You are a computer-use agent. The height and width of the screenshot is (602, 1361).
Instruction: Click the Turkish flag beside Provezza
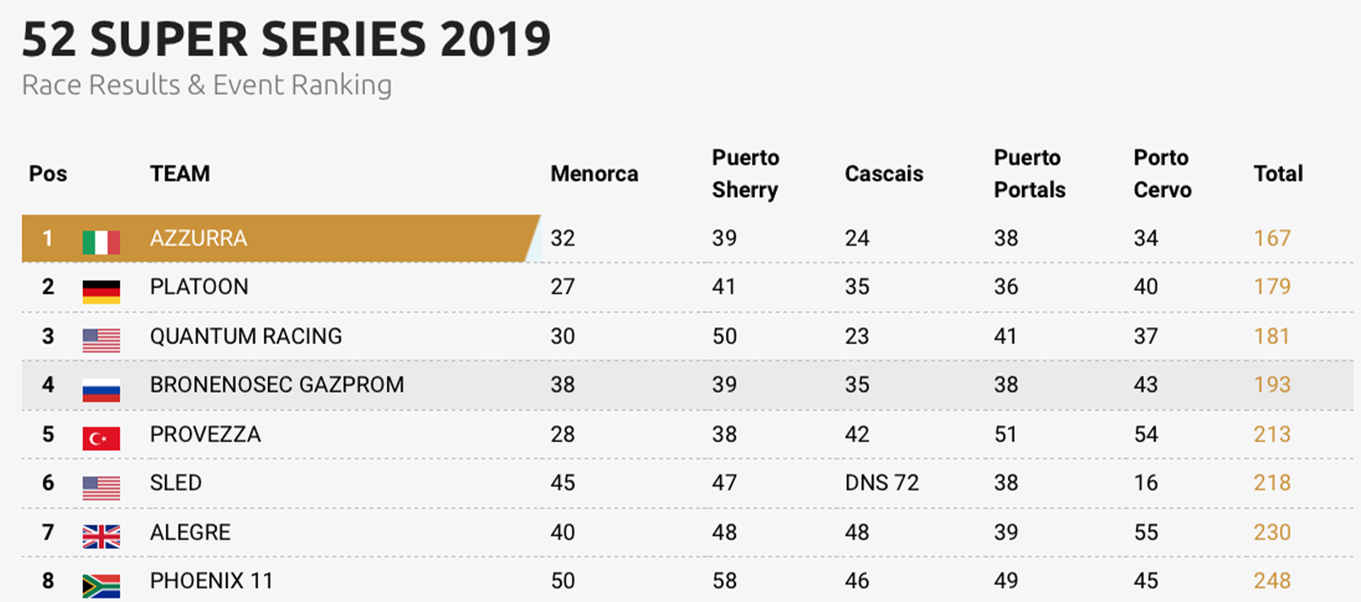101,439
